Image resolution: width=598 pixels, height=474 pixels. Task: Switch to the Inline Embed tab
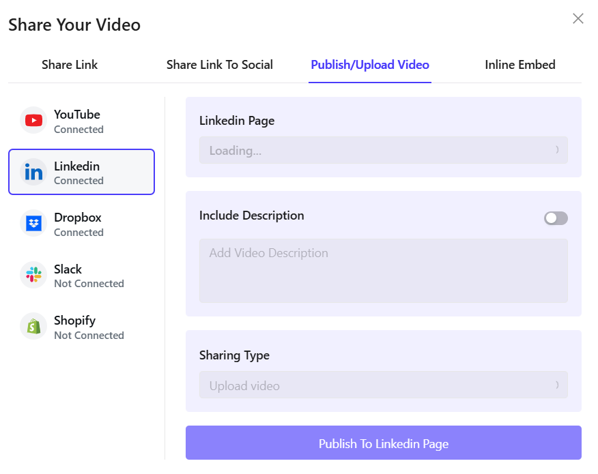(519, 65)
